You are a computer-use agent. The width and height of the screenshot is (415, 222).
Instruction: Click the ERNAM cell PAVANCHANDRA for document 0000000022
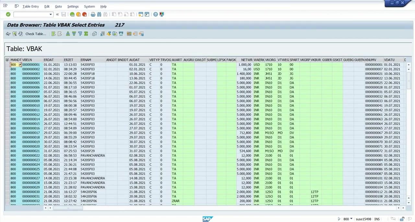[x=93, y=156]
